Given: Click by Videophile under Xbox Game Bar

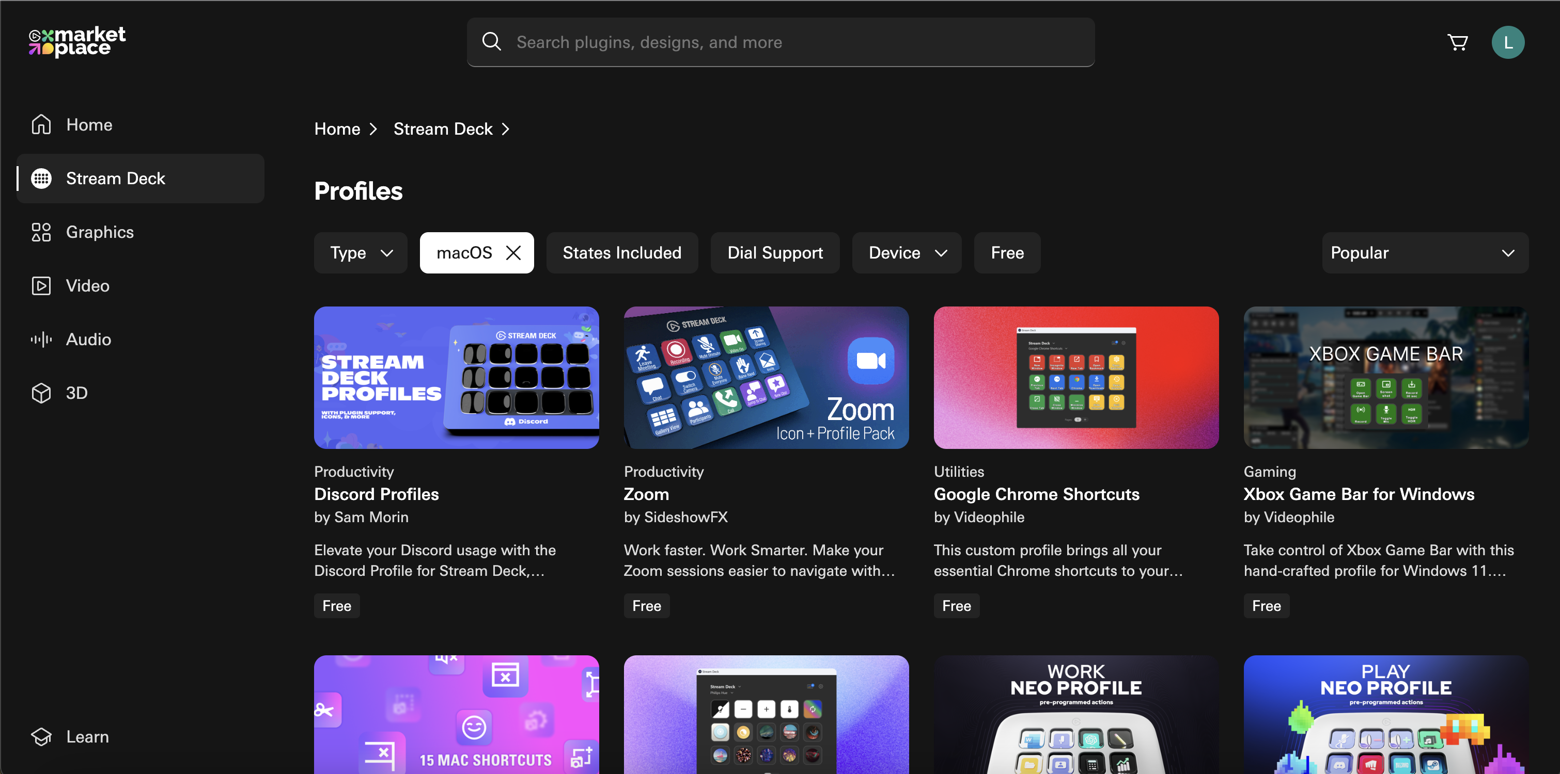Looking at the screenshot, I should click(1289, 517).
